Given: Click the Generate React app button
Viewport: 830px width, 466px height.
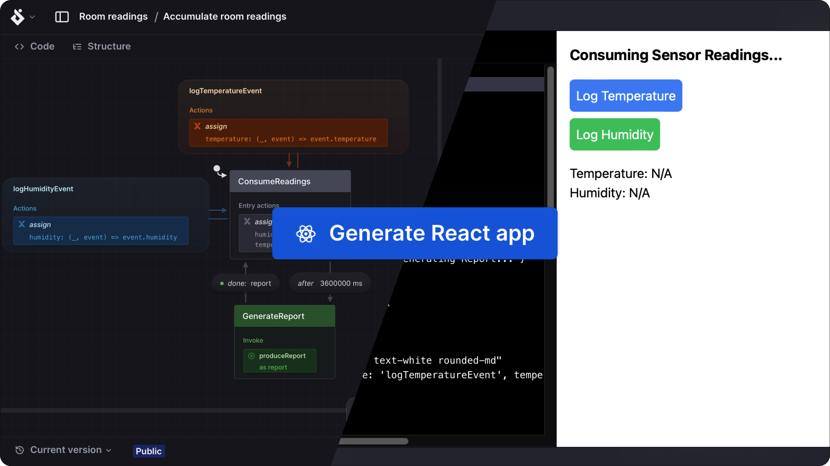Looking at the screenshot, I should [x=414, y=233].
